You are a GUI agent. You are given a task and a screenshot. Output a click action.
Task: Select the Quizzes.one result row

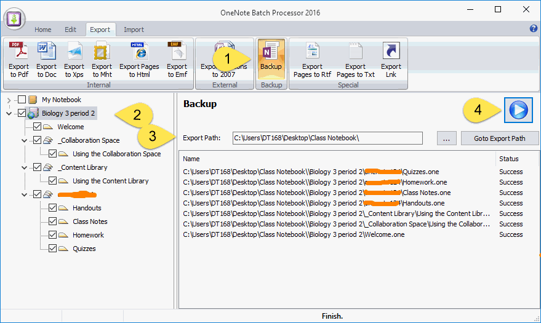[x=359, y=172]
